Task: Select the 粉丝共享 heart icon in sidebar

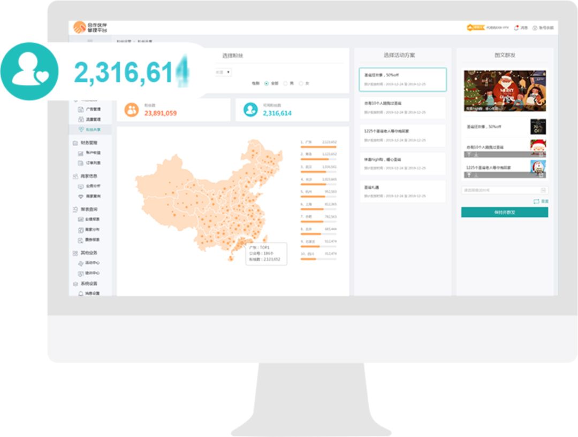Action: click(x=81, y=129)
